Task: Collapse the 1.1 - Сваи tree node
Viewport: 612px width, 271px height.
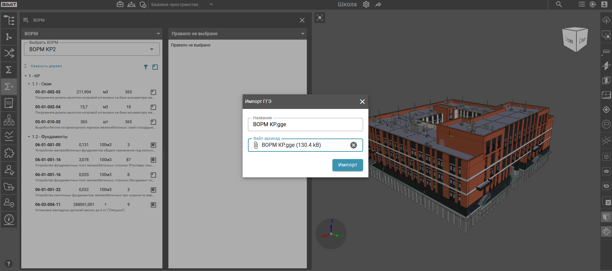Action: pyautogui.click(x=29, y=84)
